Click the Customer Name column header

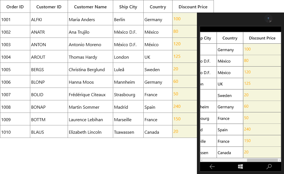click(x=90, y=6)
